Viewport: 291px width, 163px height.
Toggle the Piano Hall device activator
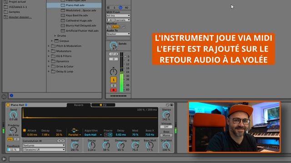(x=8, y=105)
